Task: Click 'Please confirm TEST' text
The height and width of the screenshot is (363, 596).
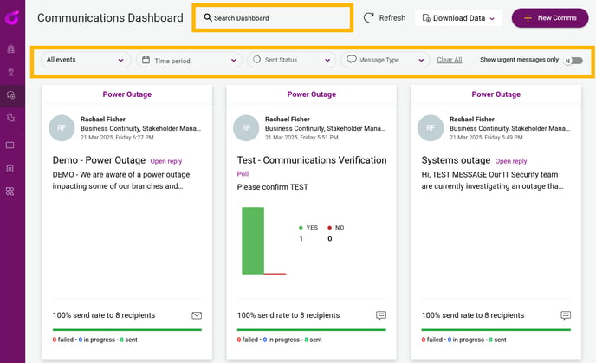Action: (273, 187)
